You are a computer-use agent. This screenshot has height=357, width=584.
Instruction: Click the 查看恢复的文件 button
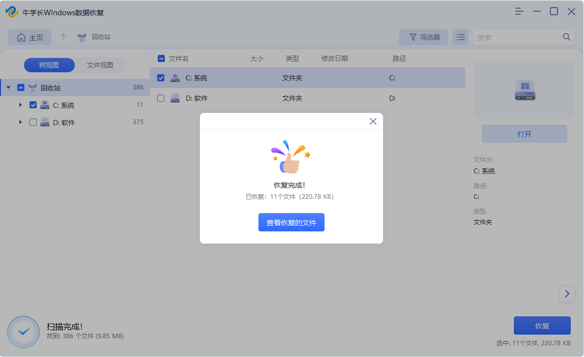tap(291, 222)
